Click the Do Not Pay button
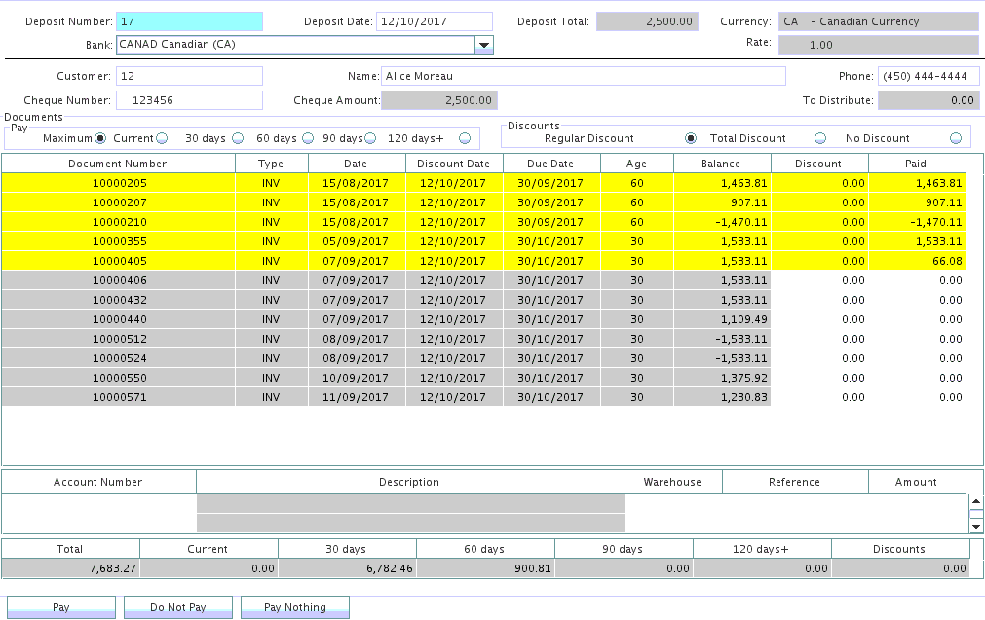985x620 pixels. point(177,607)
